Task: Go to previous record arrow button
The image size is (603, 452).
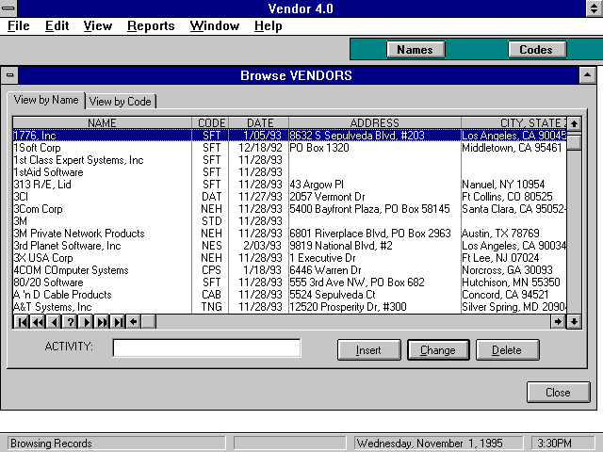Action: pos(54,322)
